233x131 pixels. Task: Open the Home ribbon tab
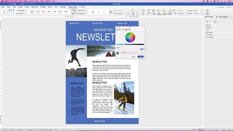click(3, 7)
